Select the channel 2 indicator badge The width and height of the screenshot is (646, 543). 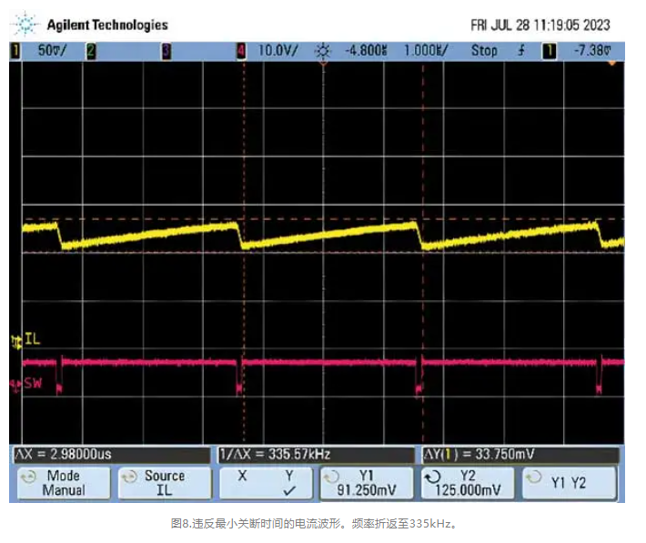coord(91,51)
